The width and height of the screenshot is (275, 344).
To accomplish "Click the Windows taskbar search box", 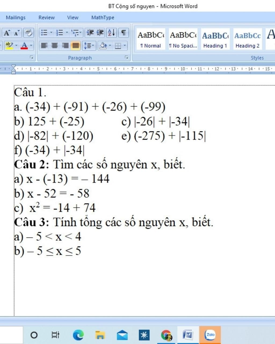I will click(x=11, y=335).
